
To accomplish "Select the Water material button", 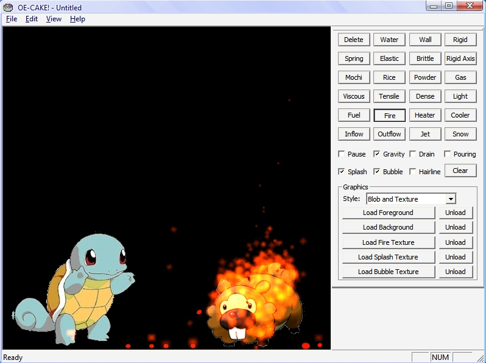I will (389, 40).
